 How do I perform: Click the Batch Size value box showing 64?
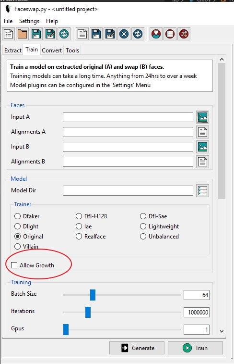197,295
